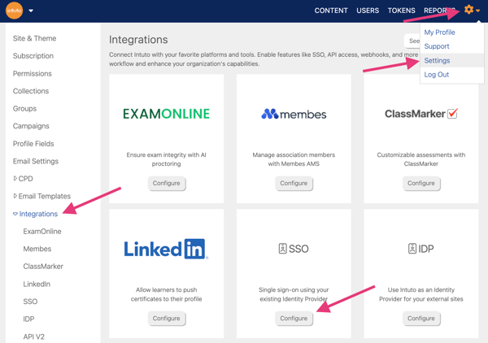Configure the ClassMarker integration

pyautogui.click(x=421, y=183)
